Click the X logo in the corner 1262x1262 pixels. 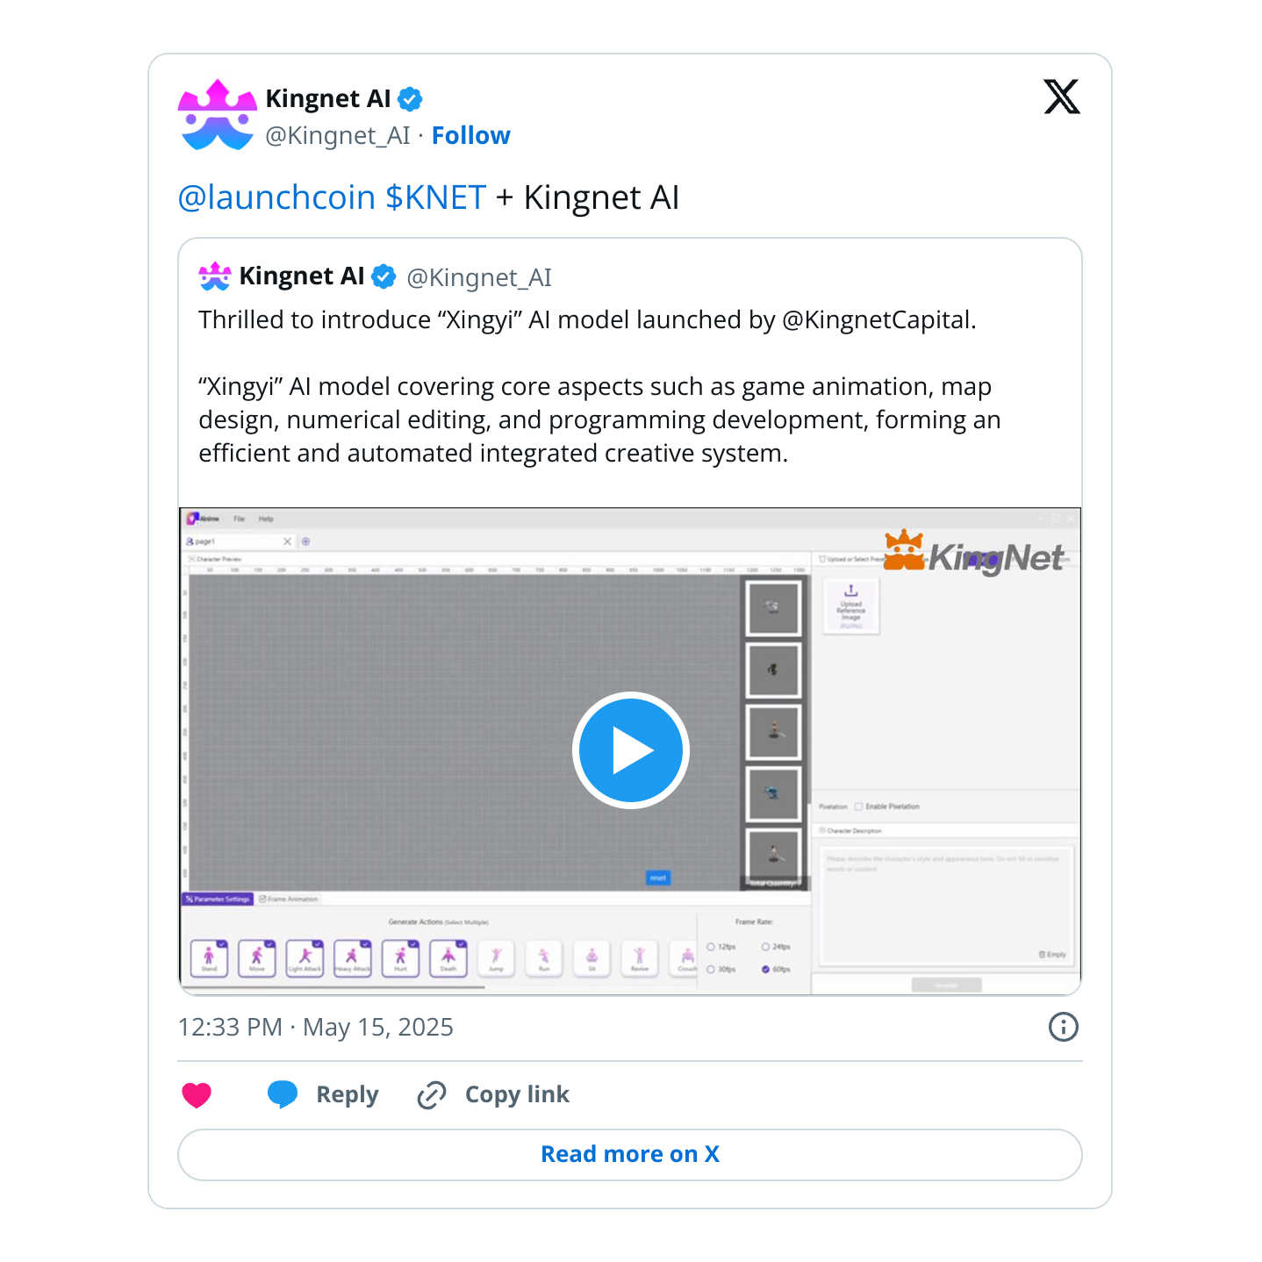coord(1062,97)
